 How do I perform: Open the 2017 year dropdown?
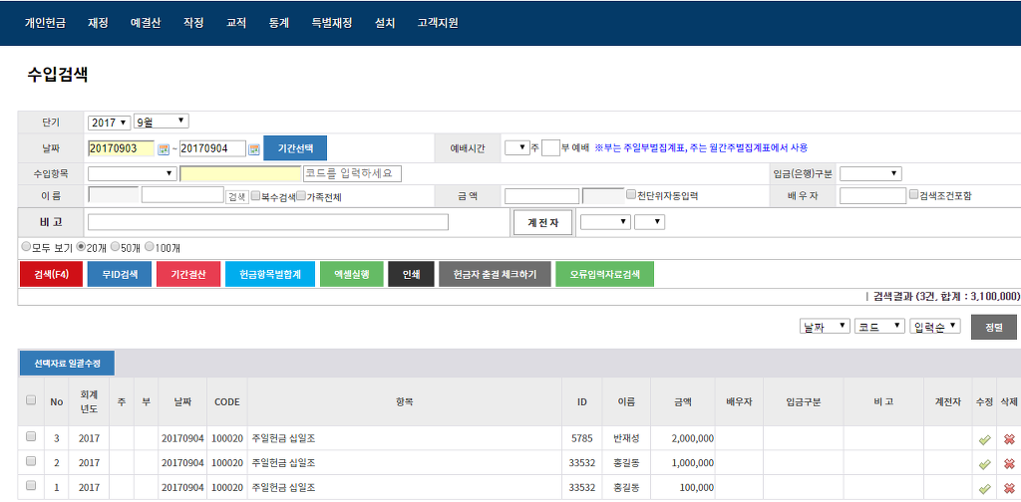[109, 123]
